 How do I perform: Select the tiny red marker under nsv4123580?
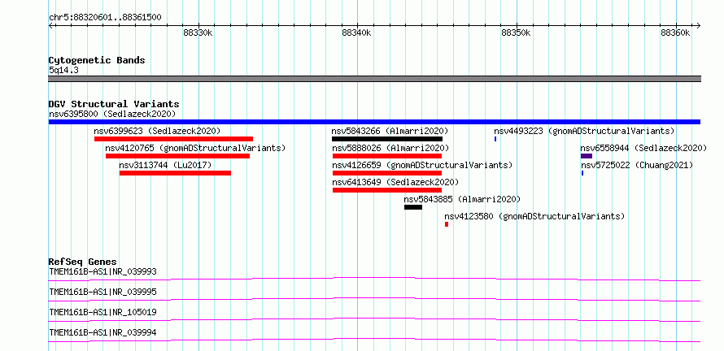[447, 224]
